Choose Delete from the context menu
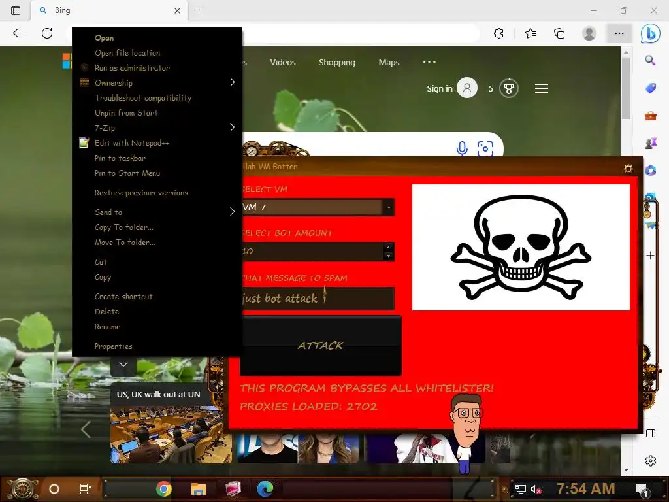The height and width of the screenshot is (502, 669). tap(157, 312)
